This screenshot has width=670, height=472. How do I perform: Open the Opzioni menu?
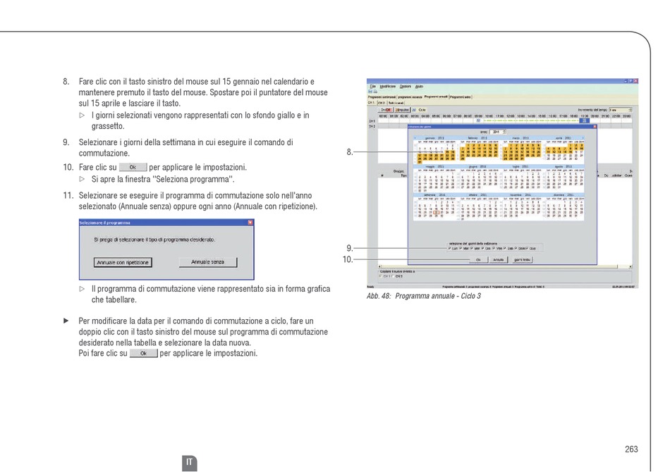pyautogui.click(x=405, y=86)
